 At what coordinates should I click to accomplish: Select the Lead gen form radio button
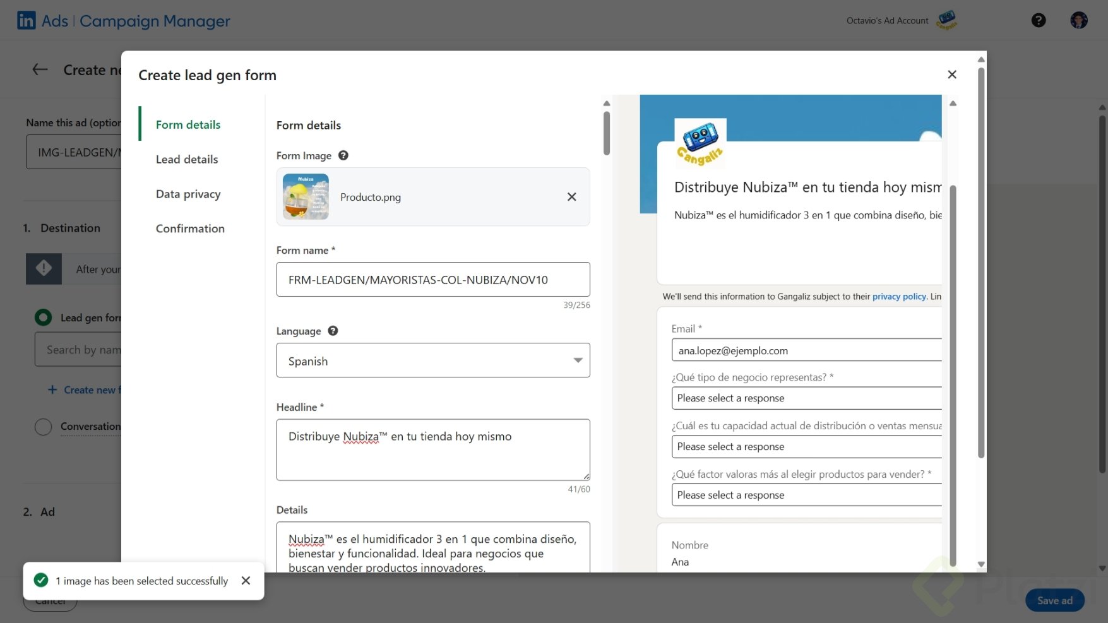coord(43,317)
